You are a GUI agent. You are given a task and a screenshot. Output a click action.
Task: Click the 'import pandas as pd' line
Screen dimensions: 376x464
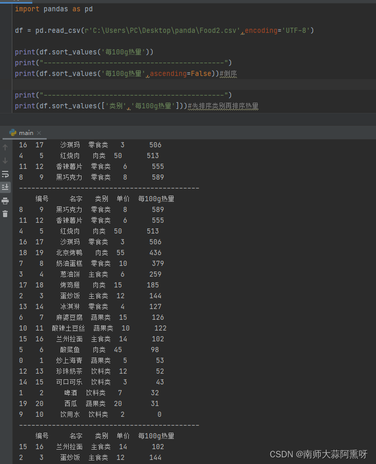point(54,9)
